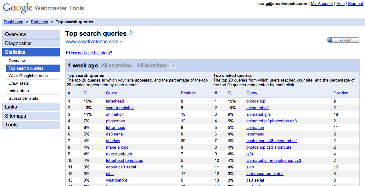Image resolution: width=365 pixels, height=186 pixels.
Task: Expand How do I use this data?
Action: tap(90, 53)
